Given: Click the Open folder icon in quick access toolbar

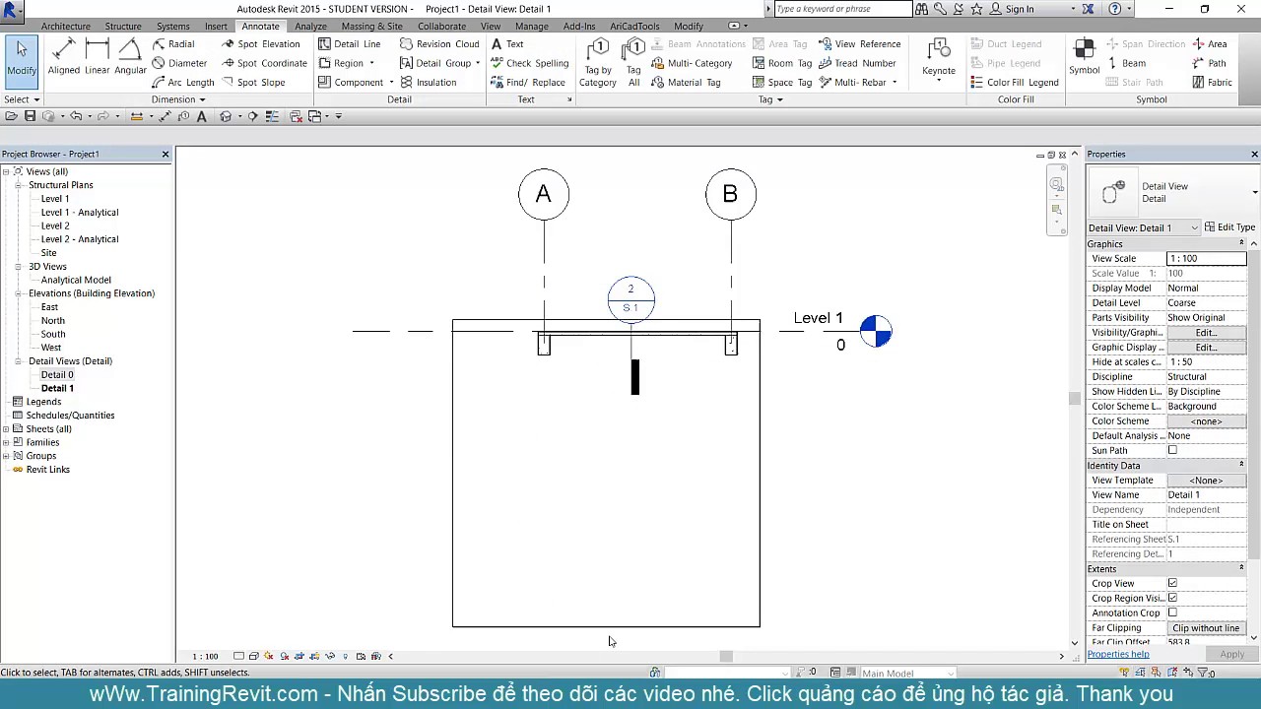Looking at the screenshot, I should pos(11,116).
